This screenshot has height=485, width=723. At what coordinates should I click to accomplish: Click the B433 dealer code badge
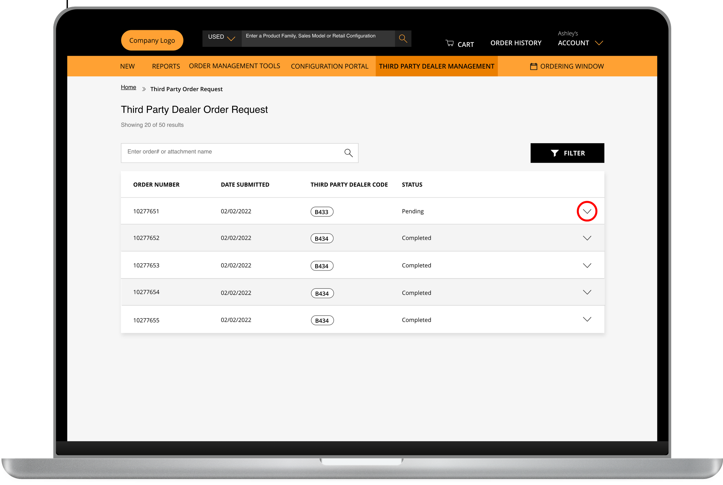click(x=322, y=212)
